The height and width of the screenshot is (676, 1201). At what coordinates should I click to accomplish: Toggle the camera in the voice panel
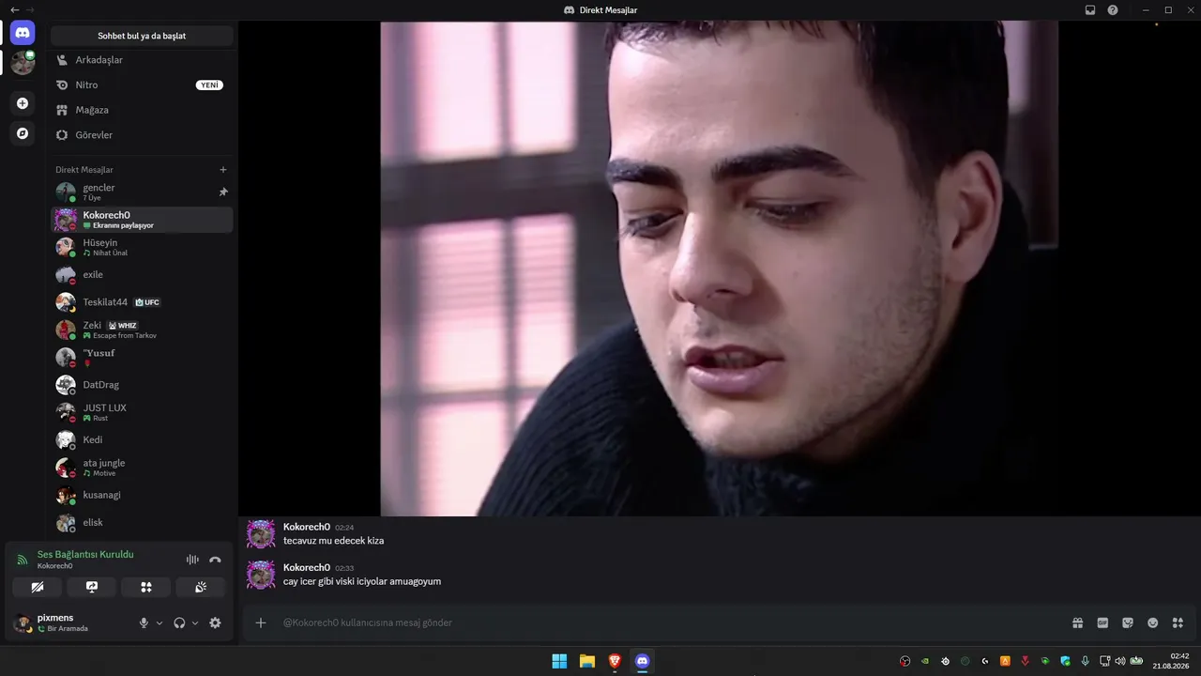[x=38, y=588]
